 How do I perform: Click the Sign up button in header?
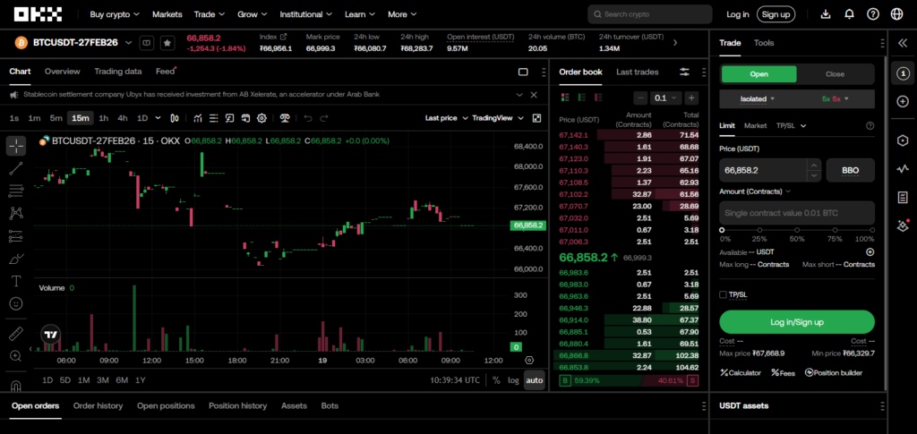pos(776,14)
